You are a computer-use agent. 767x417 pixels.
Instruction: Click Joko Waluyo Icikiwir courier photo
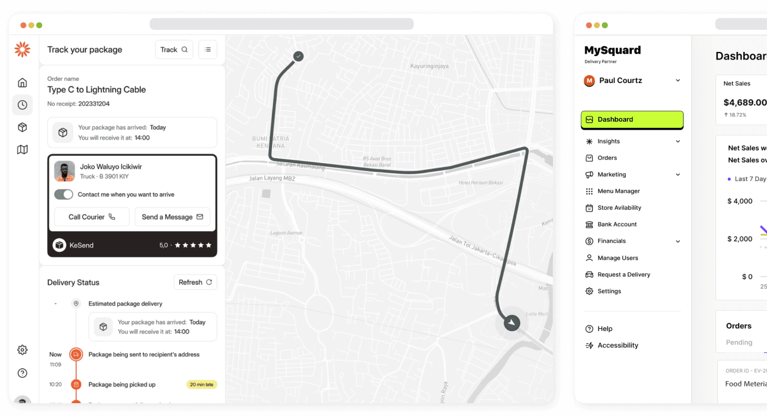coord(65,171)
